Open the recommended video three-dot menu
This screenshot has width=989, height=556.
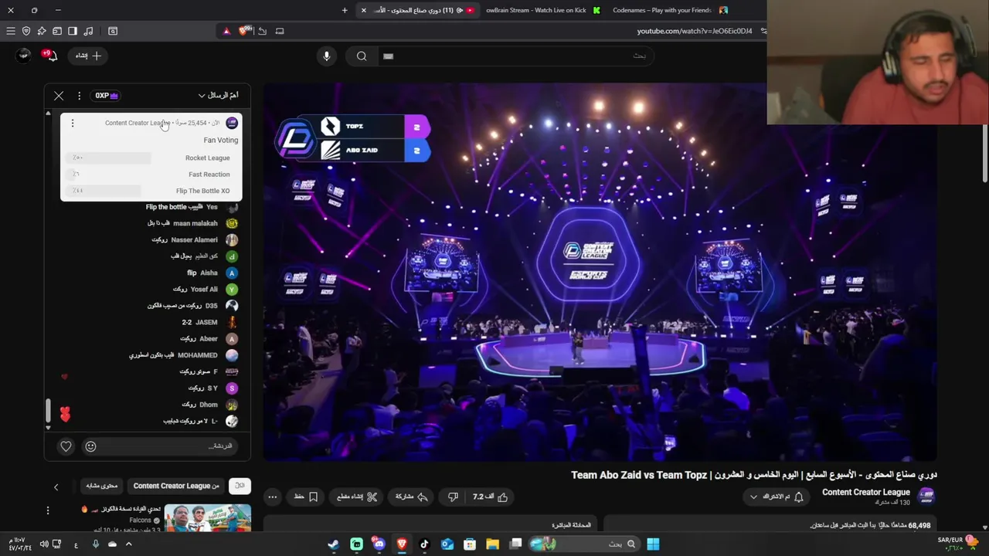point(47,510)
